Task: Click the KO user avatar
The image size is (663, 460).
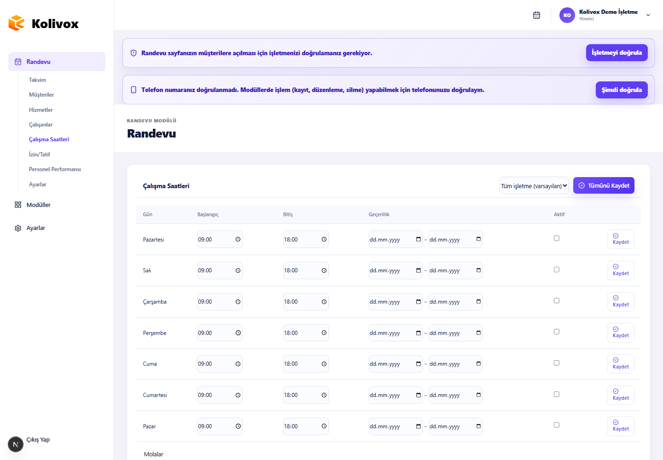Action: click(567, 15)
